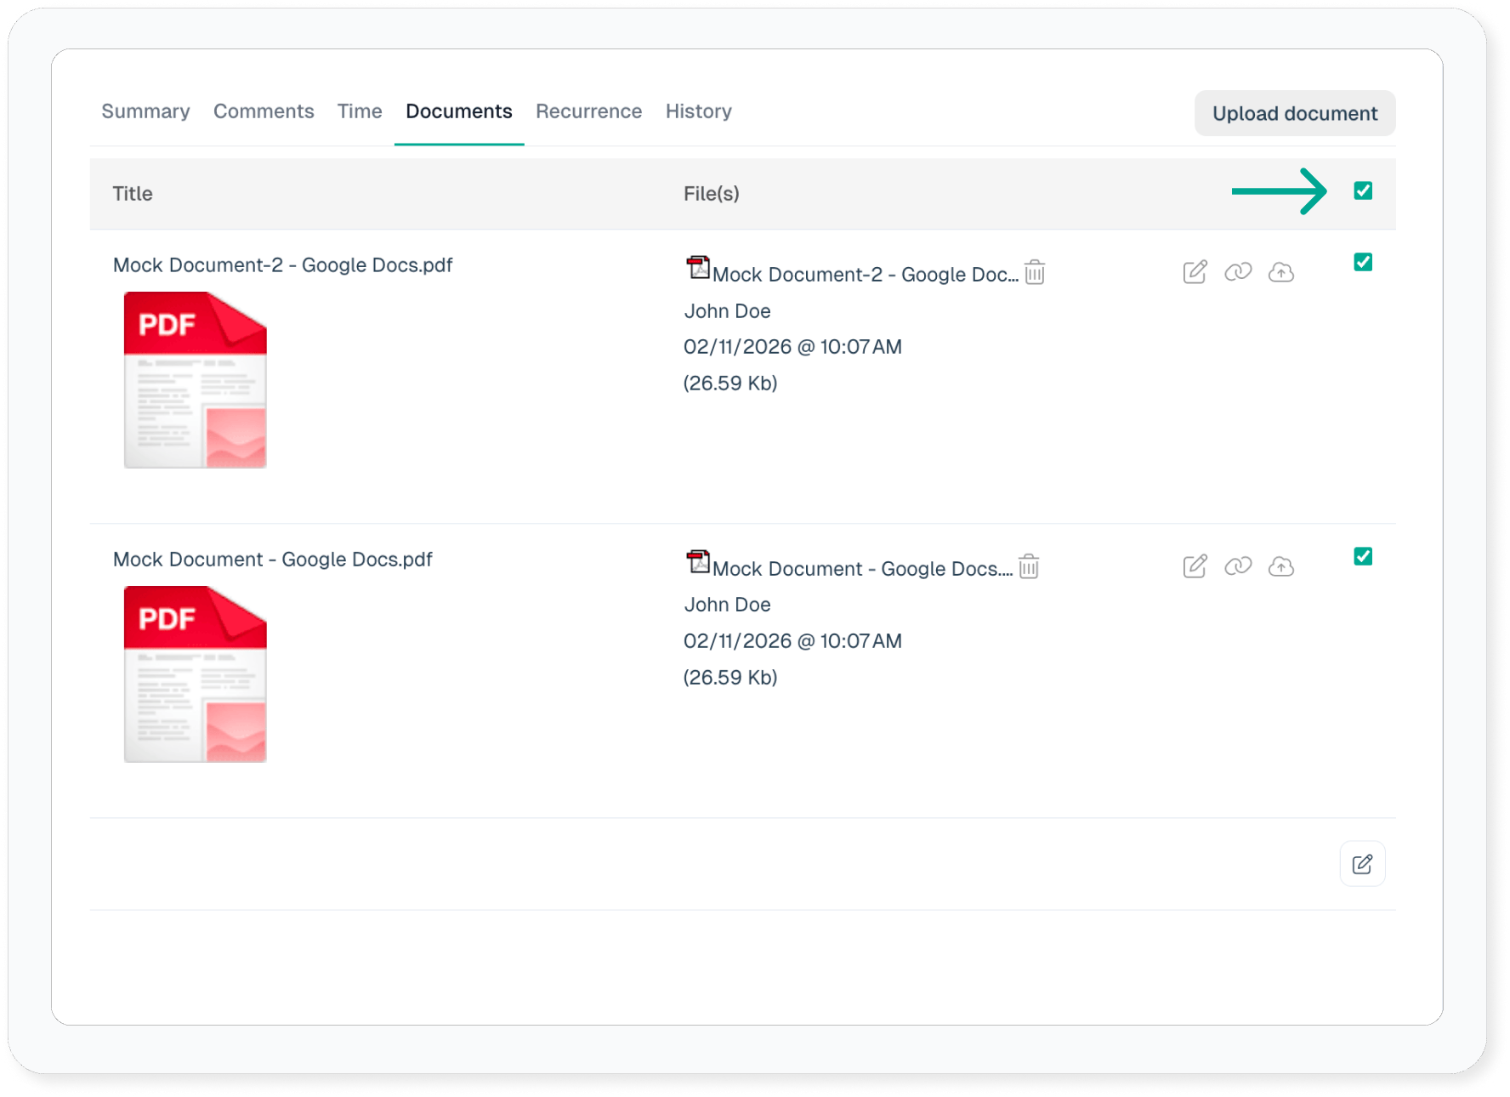
Task: View the History tab
Action: [x=698, y=111]
